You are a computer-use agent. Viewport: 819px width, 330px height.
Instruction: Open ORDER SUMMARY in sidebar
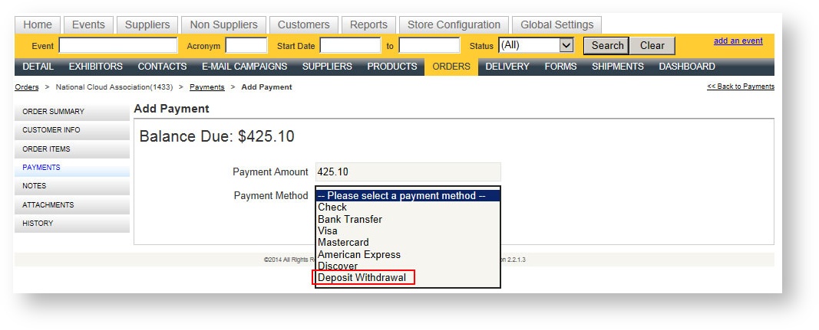click(x=54, y=112)
